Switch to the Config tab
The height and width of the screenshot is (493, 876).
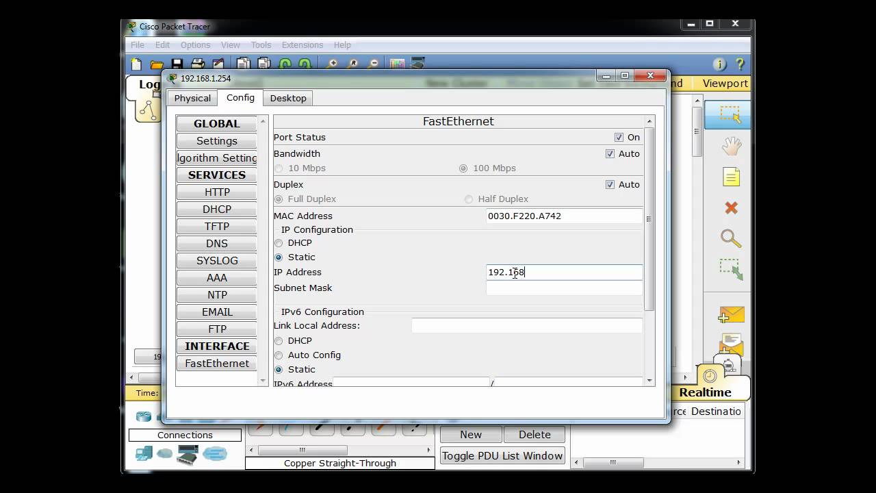coord(240,97)
